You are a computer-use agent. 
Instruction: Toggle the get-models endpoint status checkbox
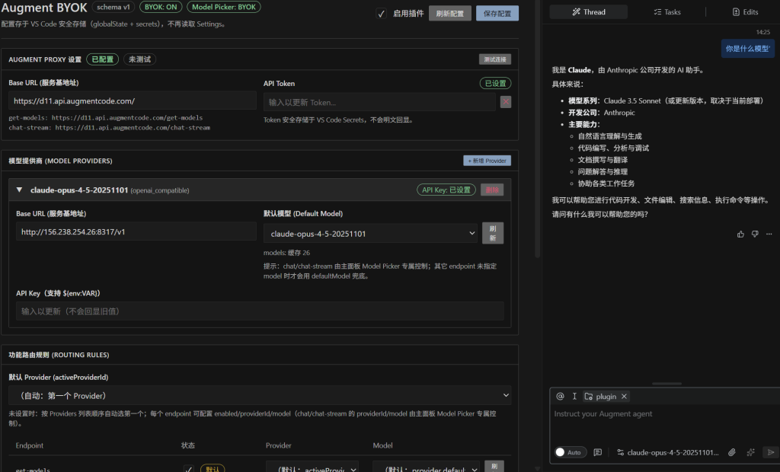tap(189, 469)
